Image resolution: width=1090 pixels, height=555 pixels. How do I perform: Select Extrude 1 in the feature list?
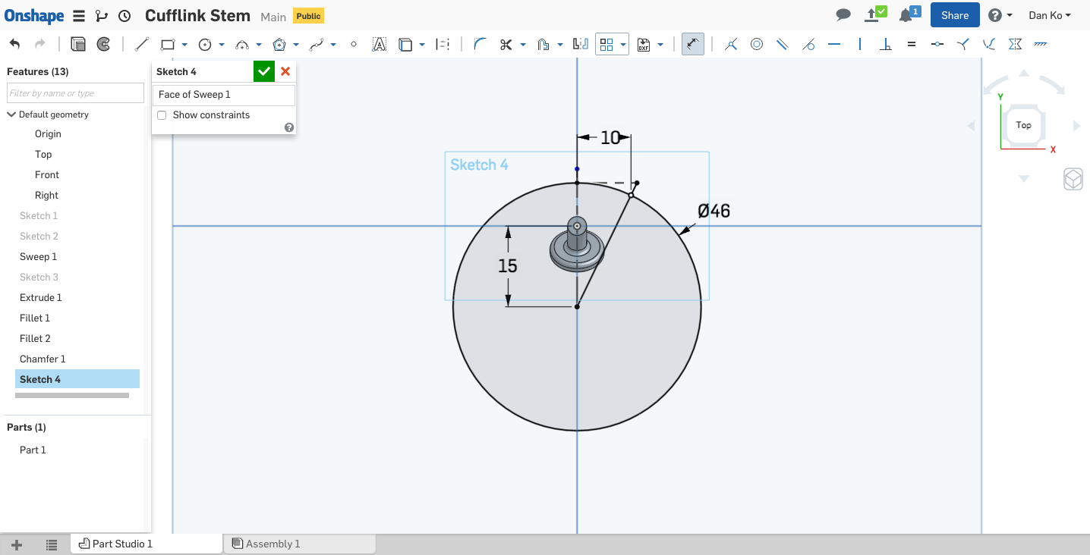click(x=41, y=297)
